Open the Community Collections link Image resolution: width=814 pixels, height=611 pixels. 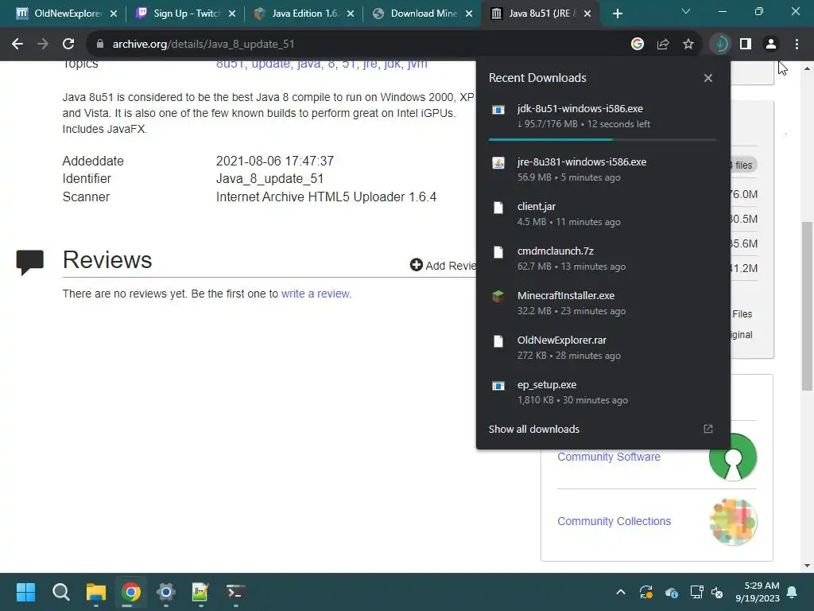[x=614, y=521]
